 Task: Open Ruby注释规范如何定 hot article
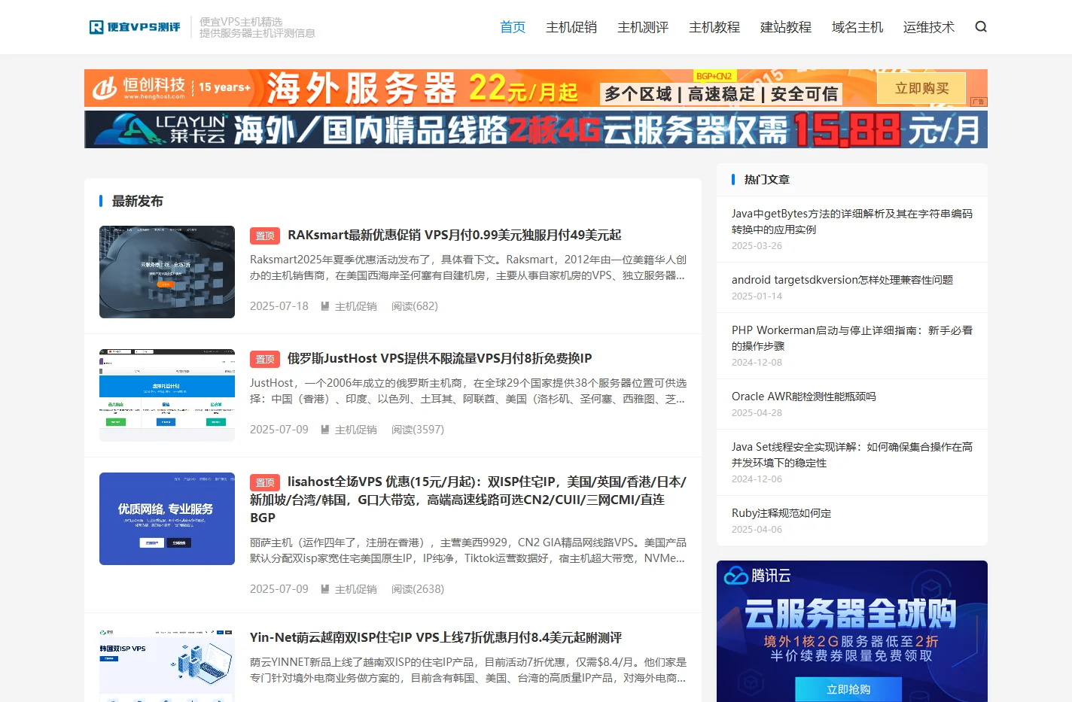tap(781, 512)
